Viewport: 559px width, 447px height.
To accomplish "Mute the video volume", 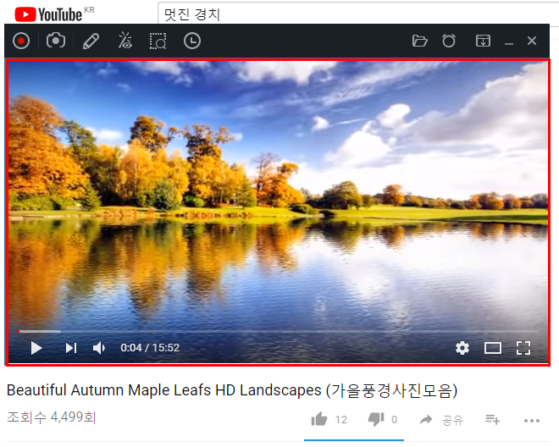I will 99,348.
